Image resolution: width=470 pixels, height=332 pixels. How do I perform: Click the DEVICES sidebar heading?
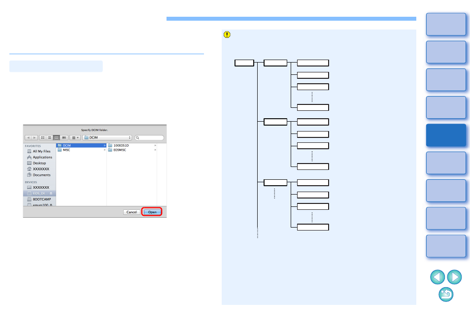pos(31,182)
